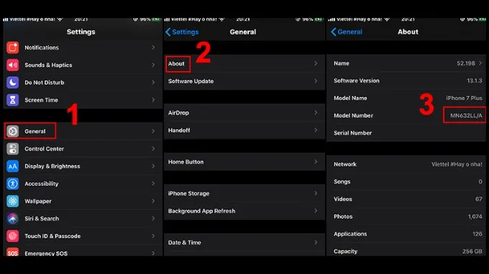Tap Model Number MN632LL/A value
The width and height of the screenshot is (489, 274).
[x=466, y=115]
